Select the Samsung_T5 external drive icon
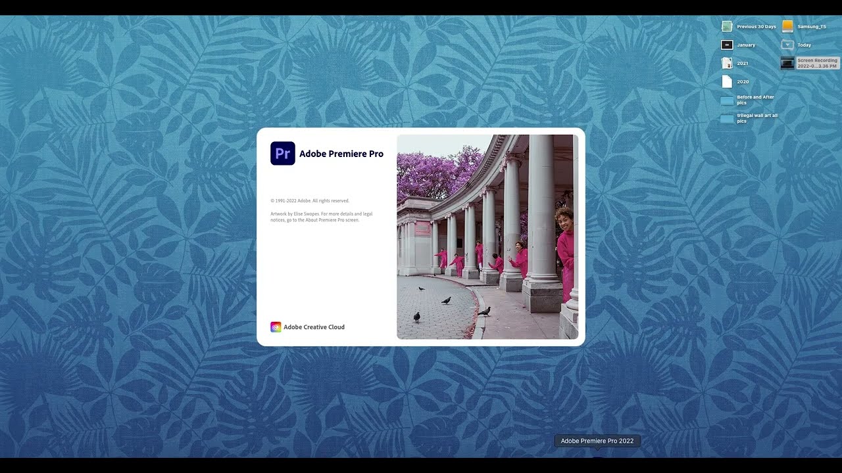 pos(787,26)
